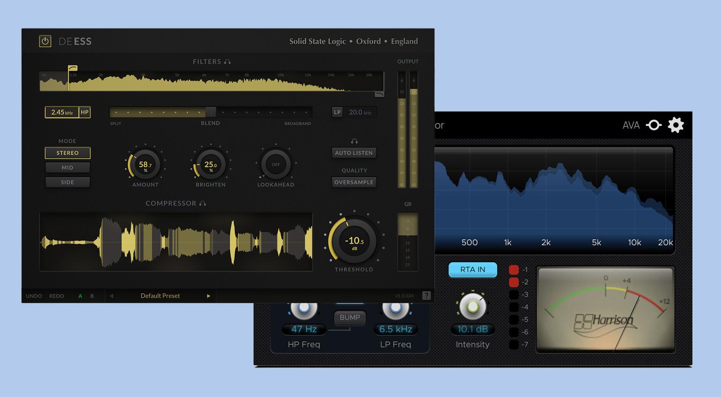Viewport: 721px width, 397px height.
Task: Select MID mode
Action: click(x=67, y=168)
